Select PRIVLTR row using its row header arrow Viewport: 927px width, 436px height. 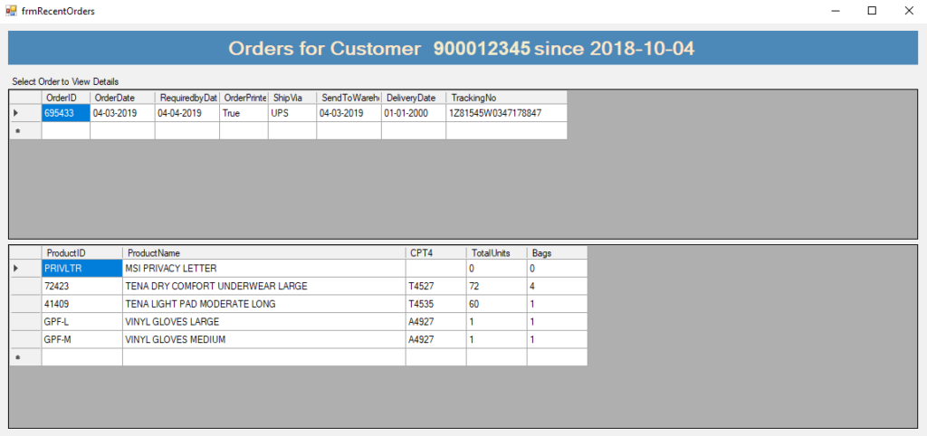coord(24,269)
